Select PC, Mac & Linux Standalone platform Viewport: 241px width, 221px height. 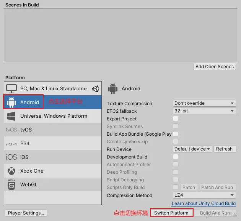coord(53,89)
